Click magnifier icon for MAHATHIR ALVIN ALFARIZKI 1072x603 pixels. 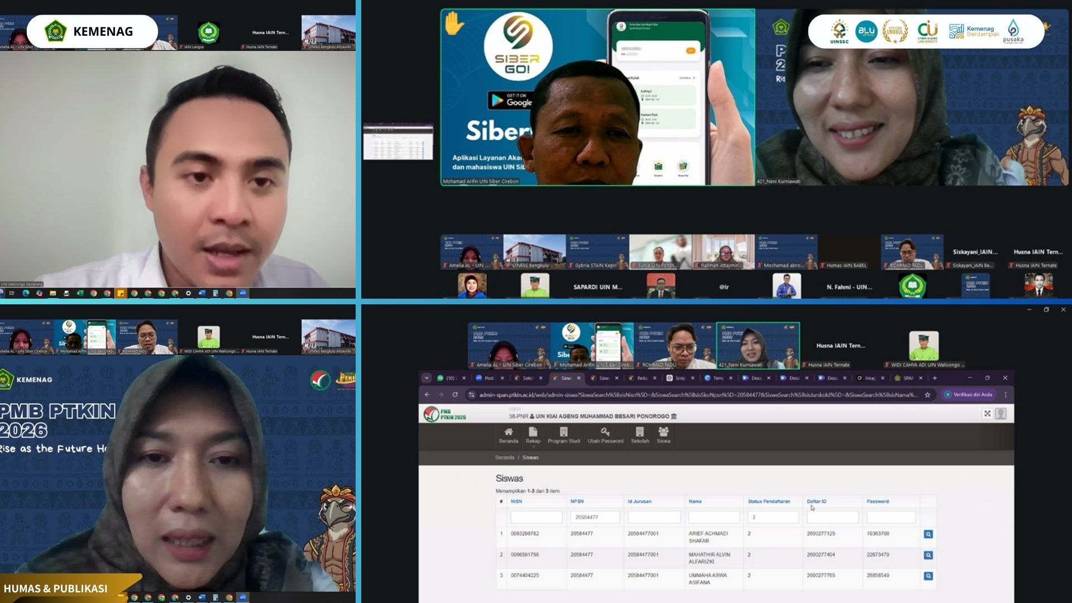click(928, 555)
